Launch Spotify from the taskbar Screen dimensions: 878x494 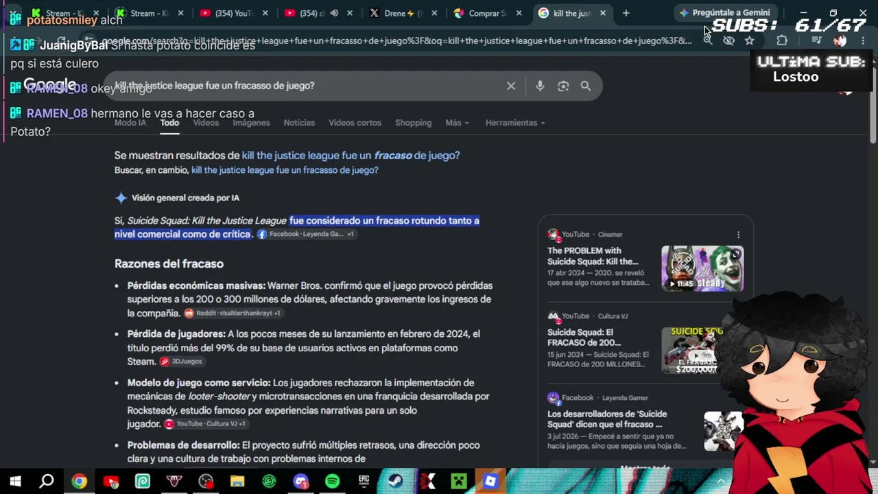pos(332,482)
